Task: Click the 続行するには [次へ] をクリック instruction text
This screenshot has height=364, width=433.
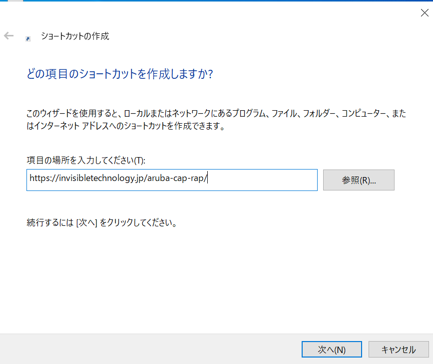Action: point(101,222)
